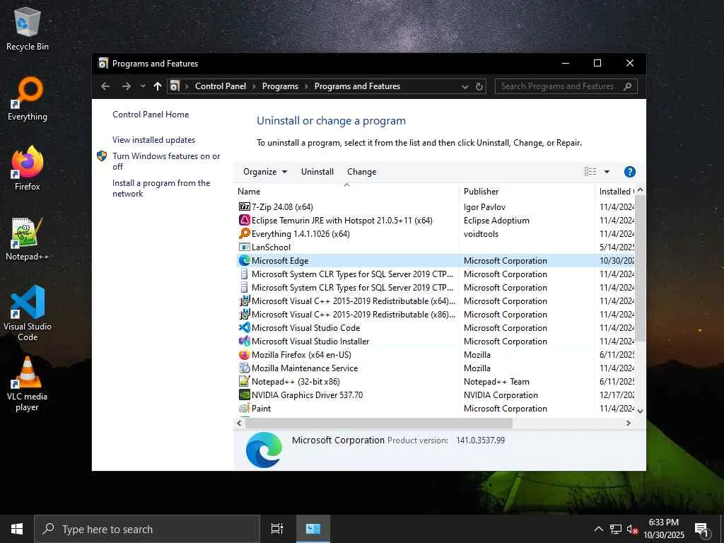Click the scroll down arrow of program list
This screenshot has width=724, height=543.
click(640, 411)
